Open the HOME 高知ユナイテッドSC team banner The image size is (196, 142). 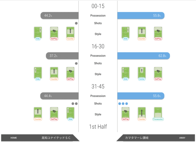click(40, 138)
